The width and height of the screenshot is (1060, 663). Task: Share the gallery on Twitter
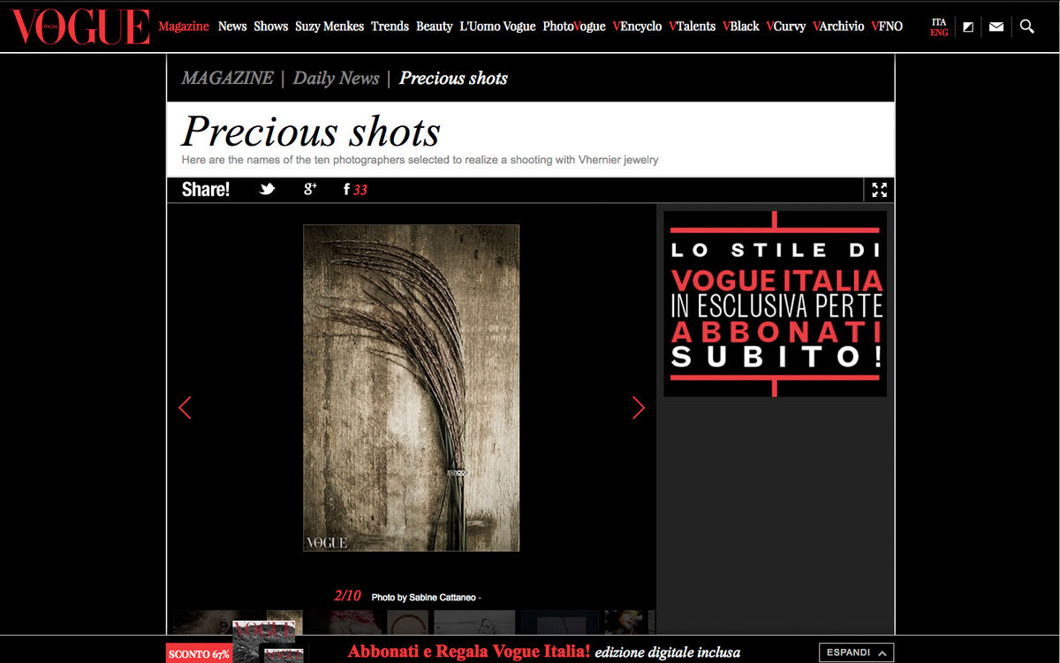[267, 189]
